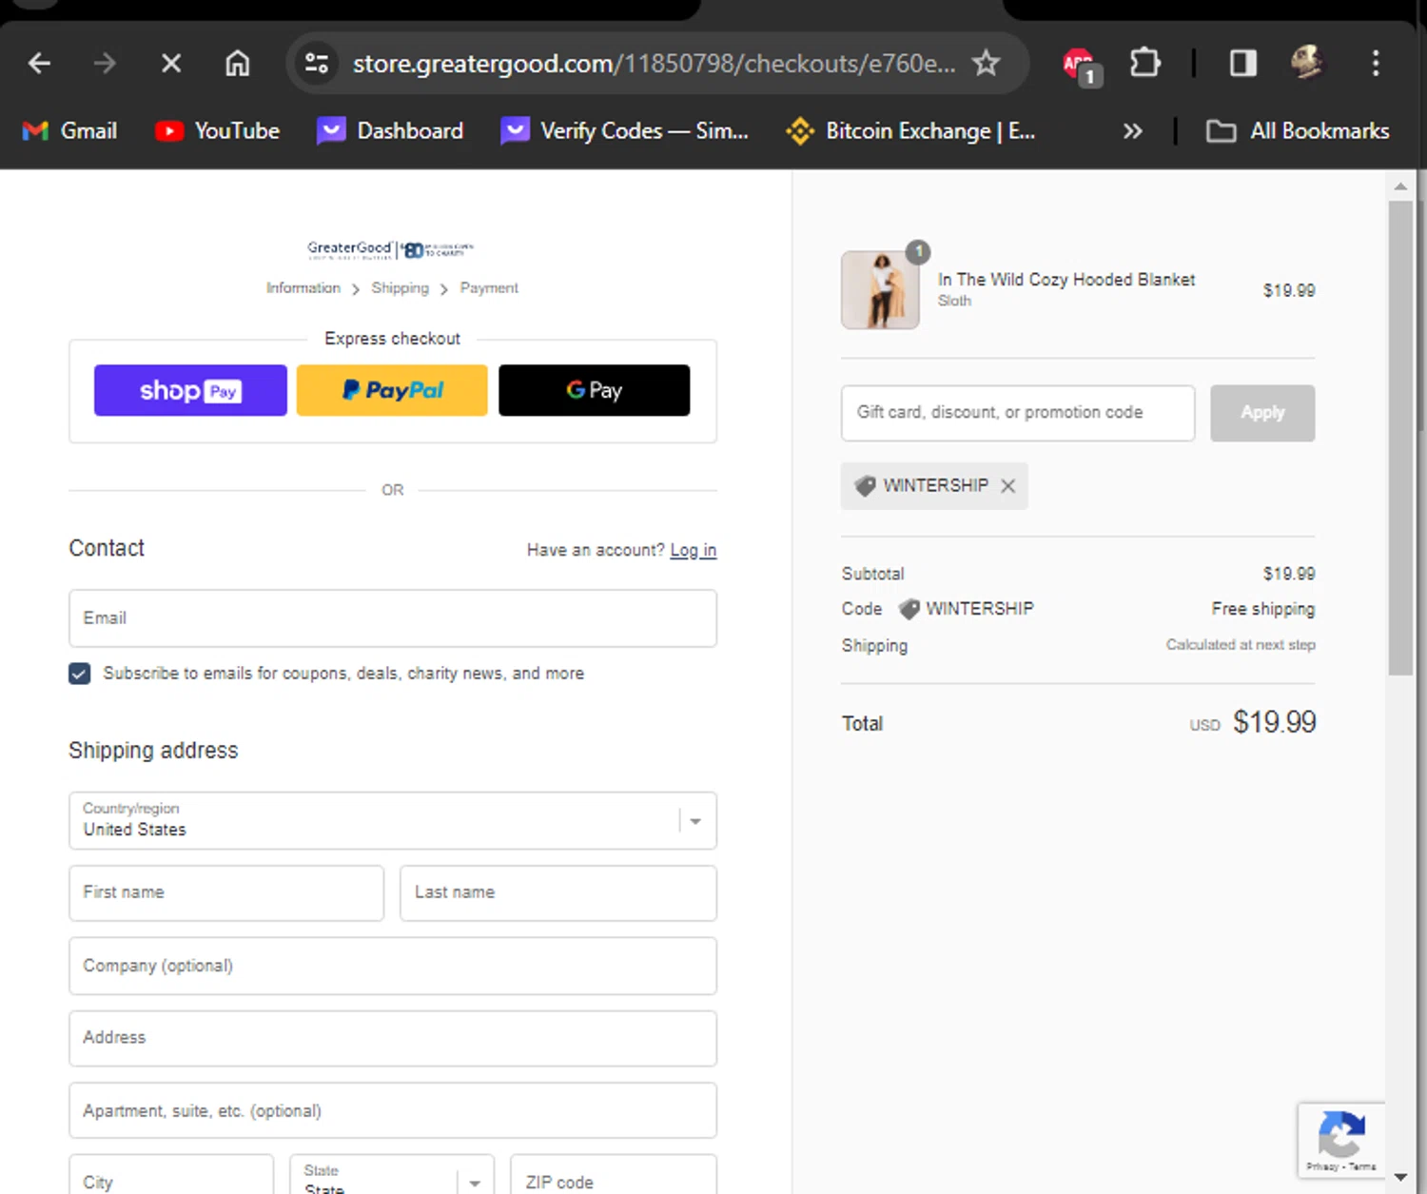Image resolution: width=1427 pixels, height=1194 pixels.
Task: Go to the Information breadcrumb step
Action: [303, 287]
